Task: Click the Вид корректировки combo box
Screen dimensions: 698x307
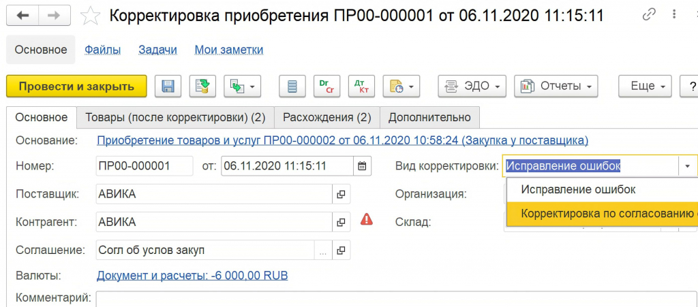Action: (591, 166)
